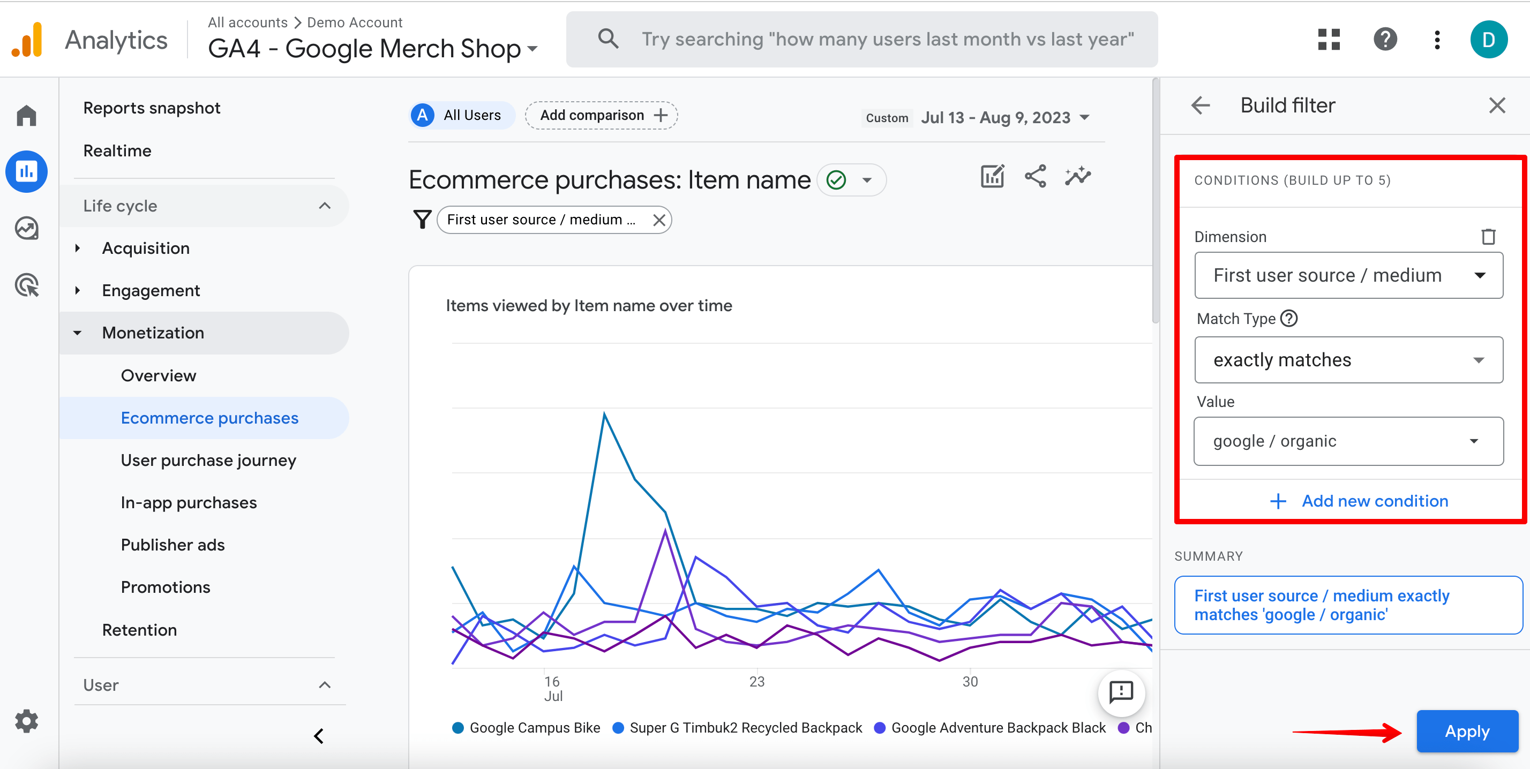The image size is (1530, 769).
Task: Open the account avatar D
Action: (1489, 40)
